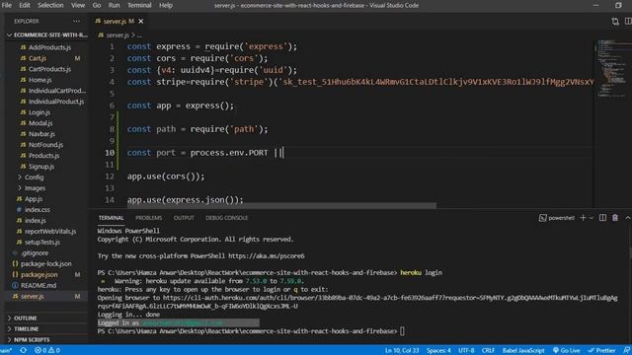
Task: Open IndividualCartProd file
Action: click(x=57, y=91)
